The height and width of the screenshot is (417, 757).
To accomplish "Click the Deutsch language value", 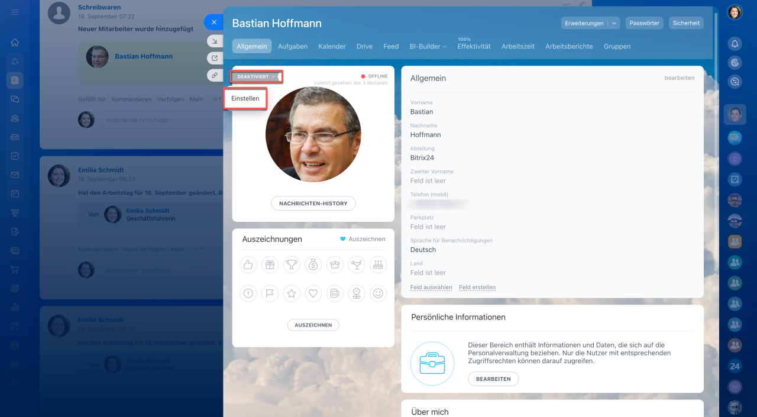I will pos(423,250).
